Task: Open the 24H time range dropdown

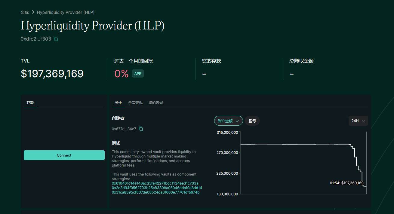Action: pos(358,121)
